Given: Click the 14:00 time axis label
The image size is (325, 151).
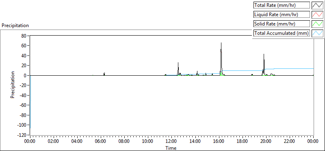Looking at the screenshot, I should (x=195, y=142).
